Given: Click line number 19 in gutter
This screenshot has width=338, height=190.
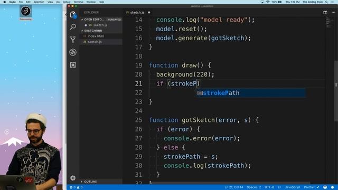Looking at the screenshot, I should (x=138, y=65).
